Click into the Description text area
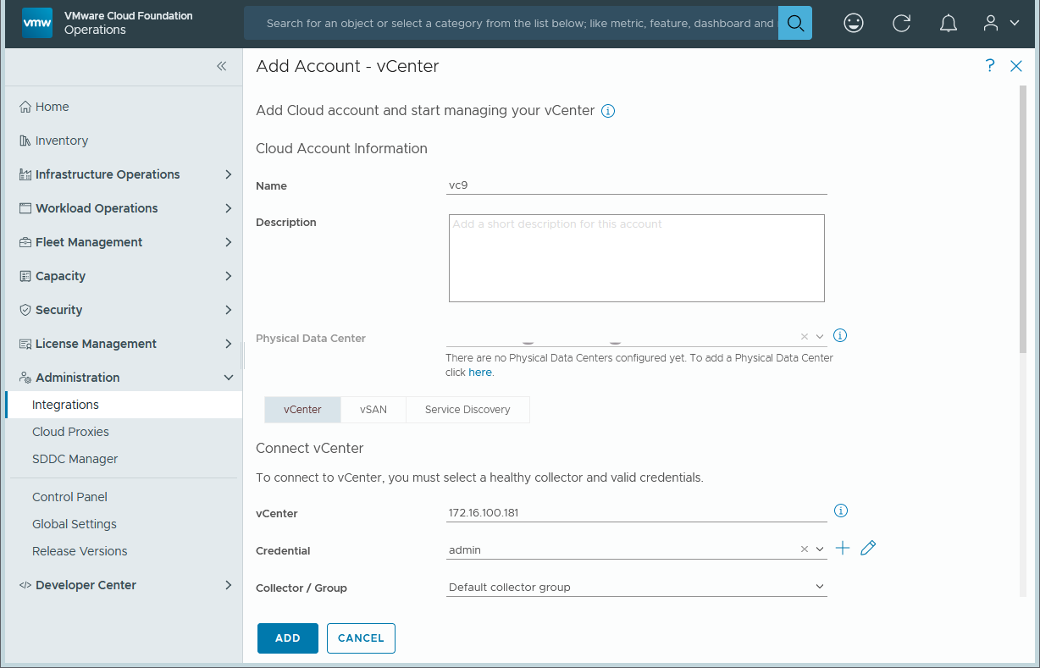Image resolution: width=1040 pixels, height=668 pixels. 636,258
